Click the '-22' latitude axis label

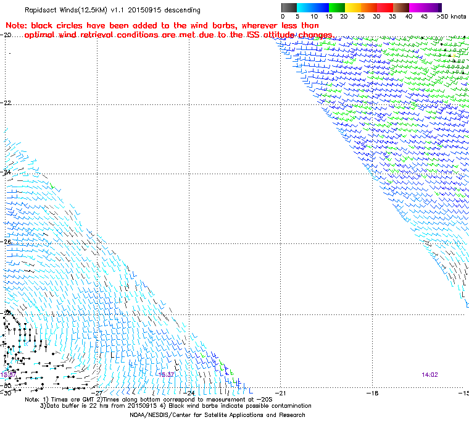click(6, 103)
